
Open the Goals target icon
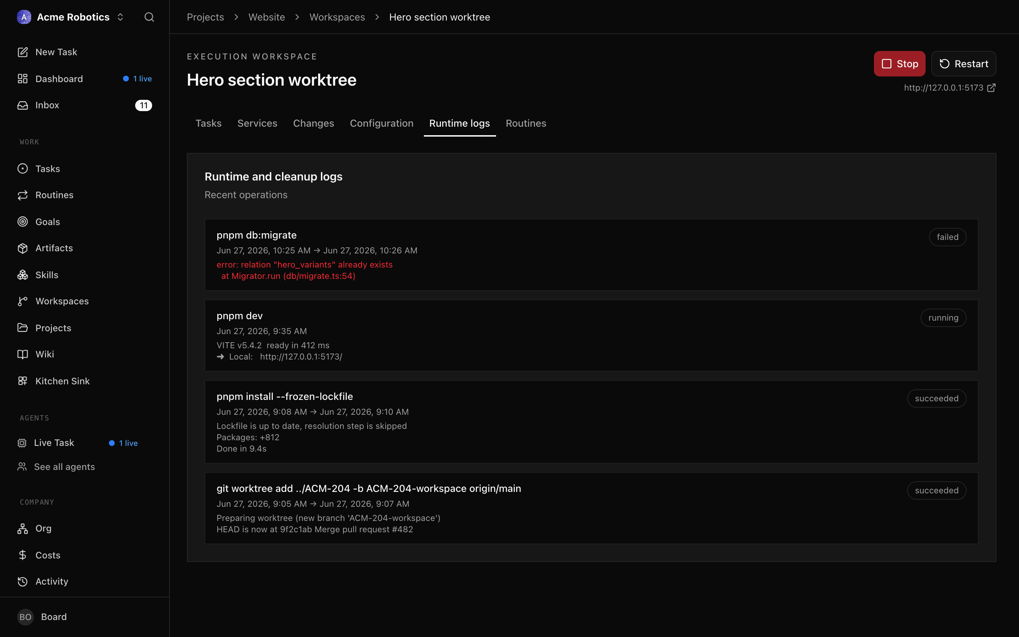[x=23, y=222]
